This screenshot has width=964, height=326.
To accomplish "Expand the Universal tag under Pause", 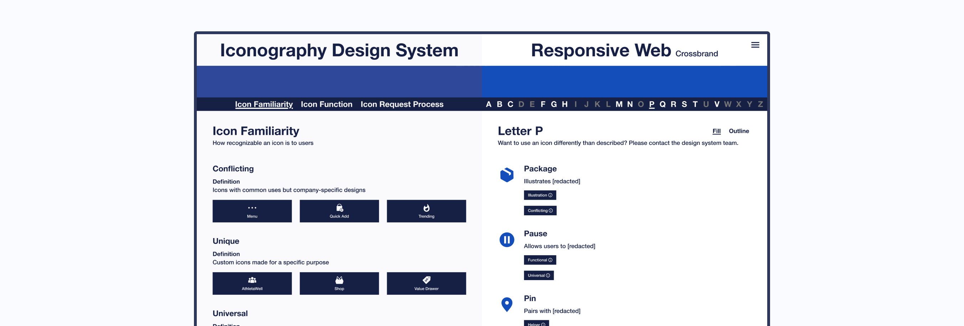I will (x=539, y=275).
